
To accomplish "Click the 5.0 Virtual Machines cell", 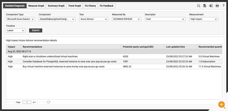I will pyautogui.click(x=209, y=56).
